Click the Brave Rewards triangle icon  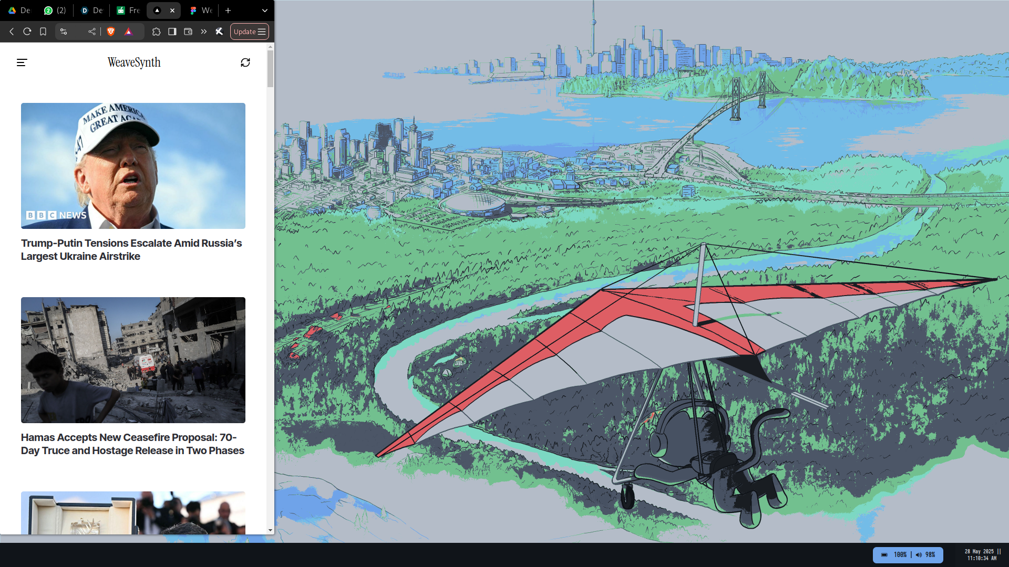coord(128,31)
